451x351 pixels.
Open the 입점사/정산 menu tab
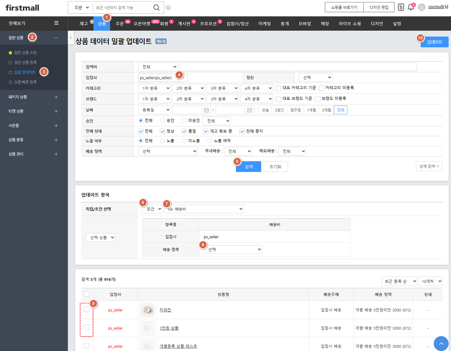[237, 24]
